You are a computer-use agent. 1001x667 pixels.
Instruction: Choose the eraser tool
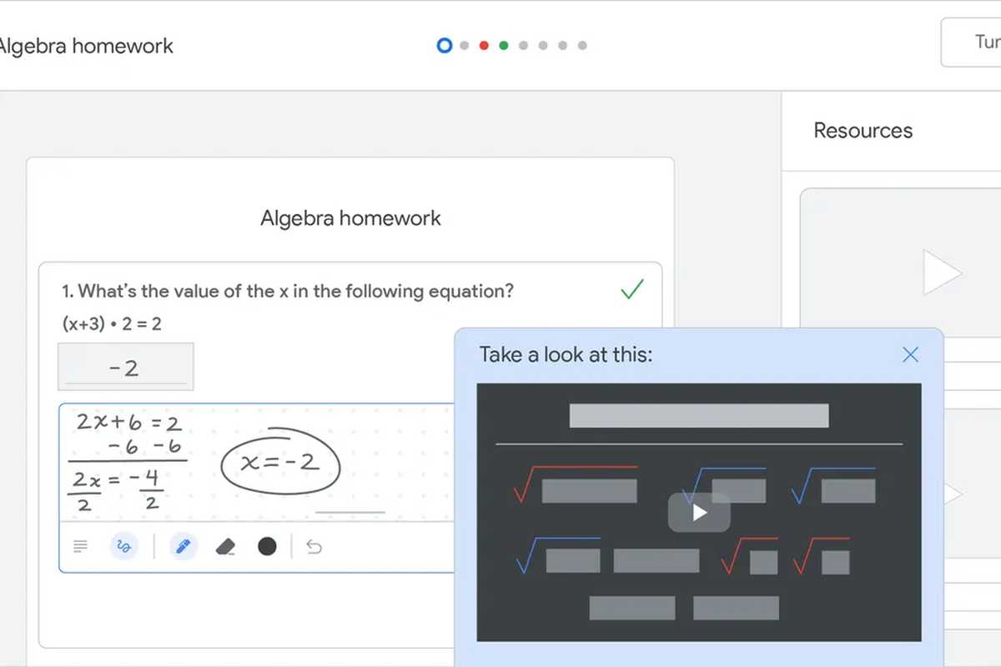pyautogui.click(x=225, y=547)
